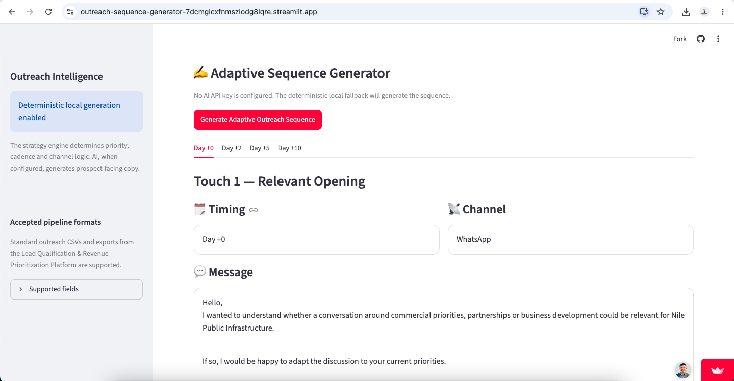The image size is (734, 381).
Task: Click the Timing box showing Day +0
Action: click(x=317, y=239)
